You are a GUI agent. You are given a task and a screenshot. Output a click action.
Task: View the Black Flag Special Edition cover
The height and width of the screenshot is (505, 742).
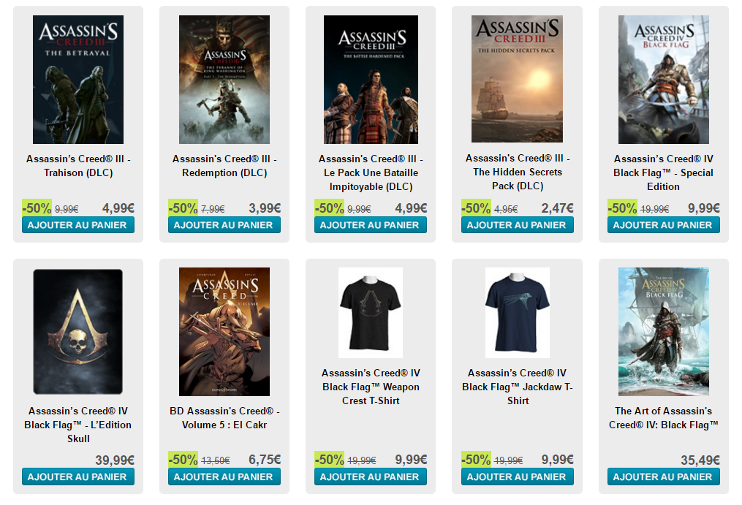(664, 80)
